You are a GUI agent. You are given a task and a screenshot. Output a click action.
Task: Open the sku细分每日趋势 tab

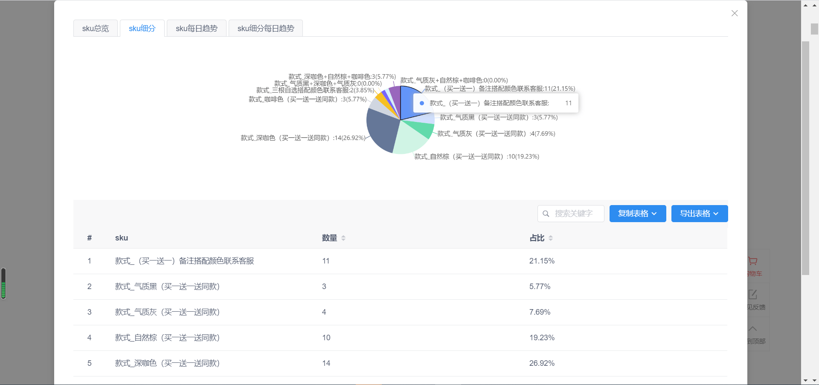tap(265, 28)
